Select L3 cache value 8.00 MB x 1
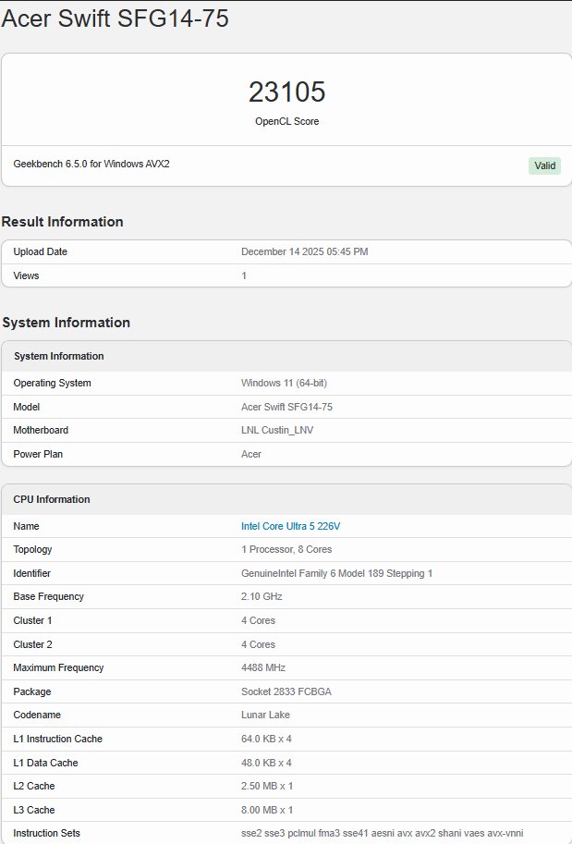572x844 pixels. click(x=267, y=810)
